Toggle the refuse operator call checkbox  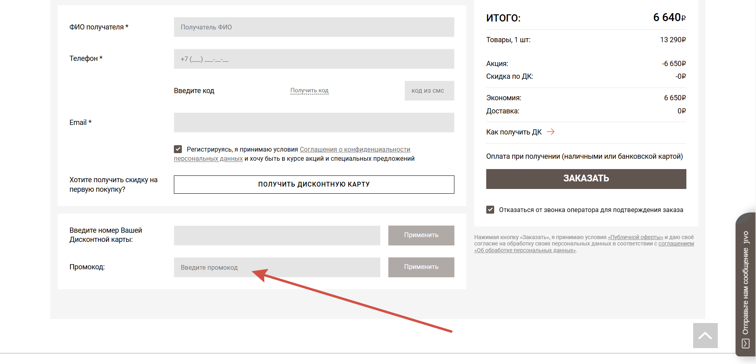click(490, 210)
